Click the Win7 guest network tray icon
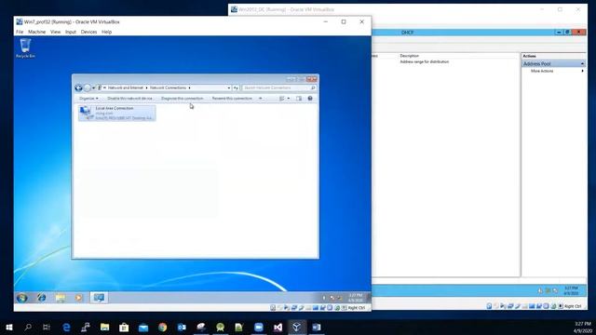Image resolution: width=596 pixels, height=335 pixels. [332, 298]
